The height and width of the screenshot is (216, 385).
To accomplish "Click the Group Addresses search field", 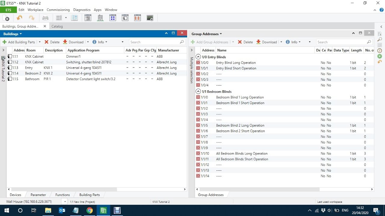I will (x=344, y=42).
